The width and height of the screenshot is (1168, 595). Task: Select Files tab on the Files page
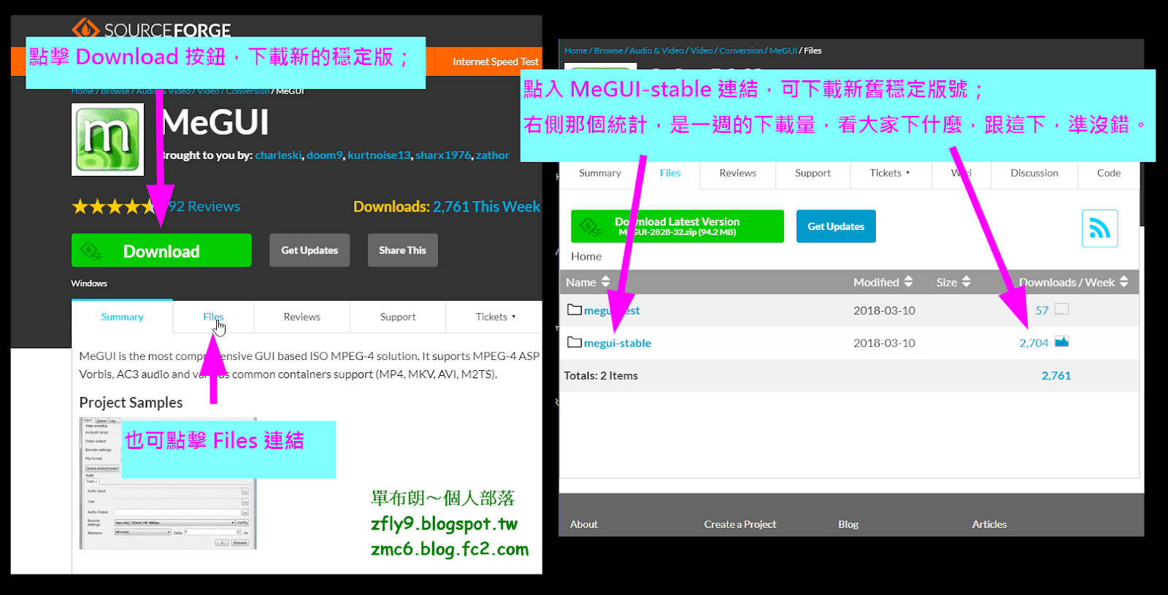click(670, 173)
